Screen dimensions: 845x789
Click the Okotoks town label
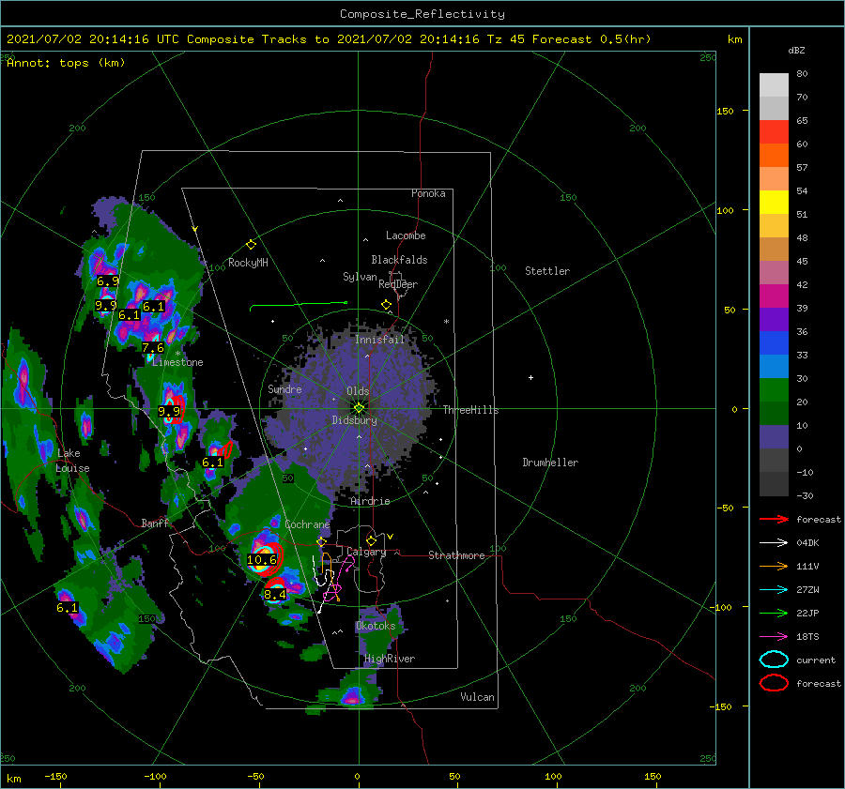[376, 626]
